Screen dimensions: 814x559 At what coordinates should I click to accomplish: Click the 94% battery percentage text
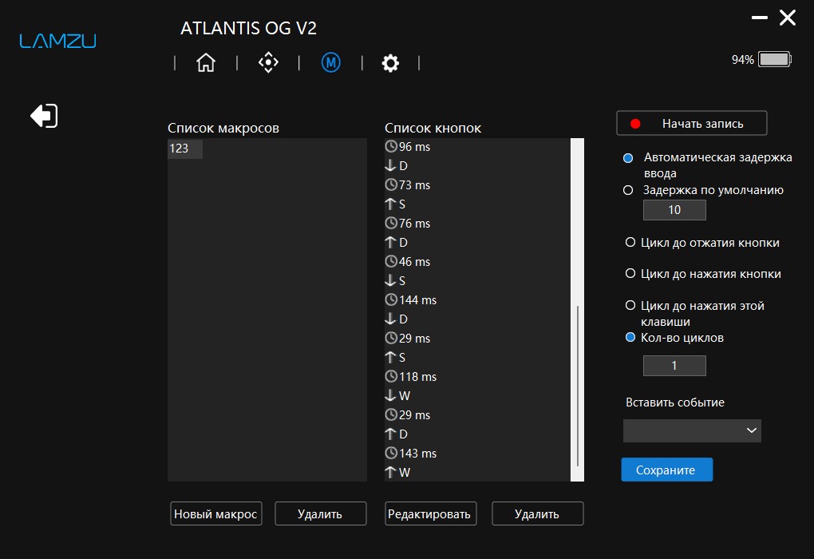click(x=742, y=60)
